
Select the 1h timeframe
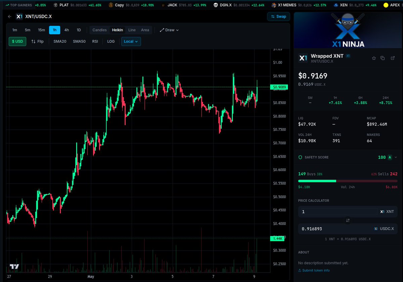click(55, 30)
